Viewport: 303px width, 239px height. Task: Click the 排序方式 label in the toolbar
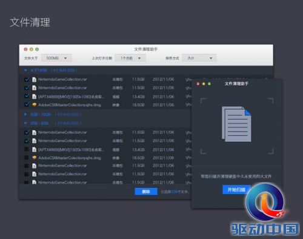tap(172, 58)
